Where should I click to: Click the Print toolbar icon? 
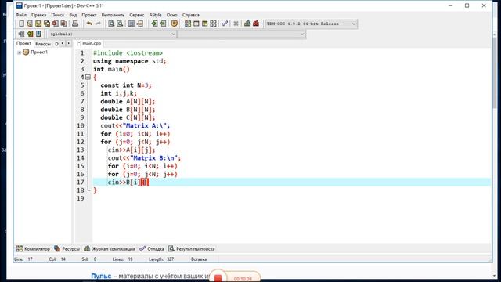pyautogui.click(x=75, y=23)
